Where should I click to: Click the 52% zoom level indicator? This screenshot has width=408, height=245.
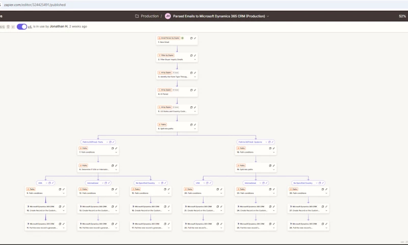coord(402,16)
